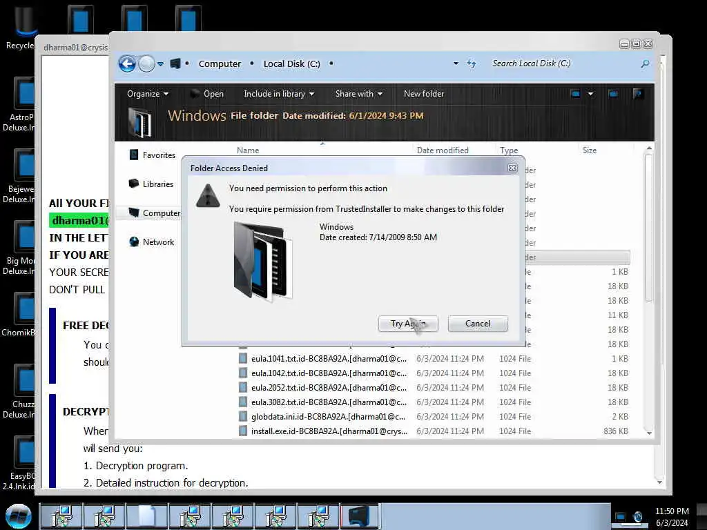Focus the Search Local Disk (C:) field
Screen dimensions: 707x530
(563, 63)
